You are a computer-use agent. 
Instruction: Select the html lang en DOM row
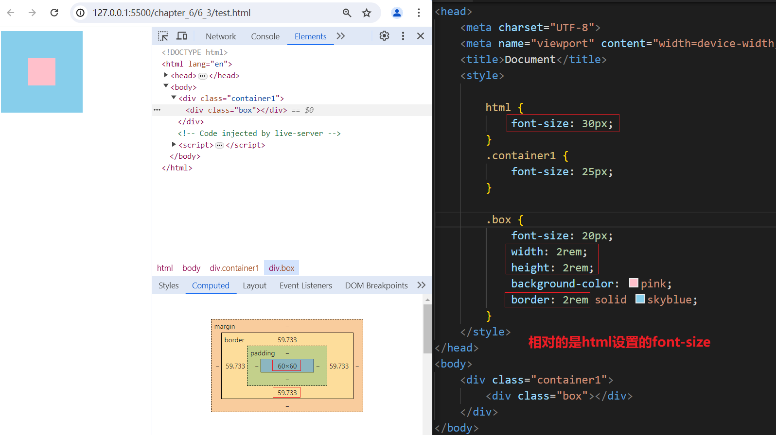[197, 64]
